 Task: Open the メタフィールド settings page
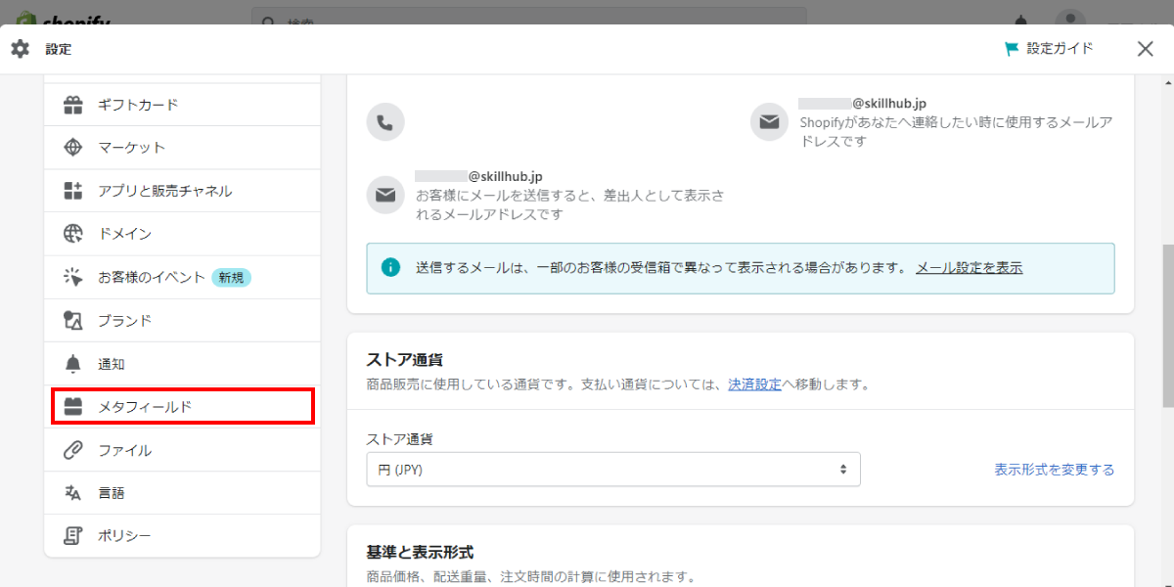[x=182, y=406]
